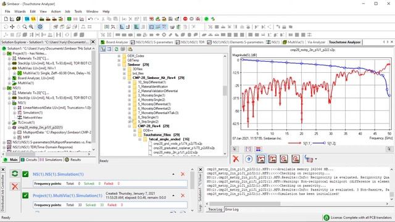Toggle checkbox of cmp28_gnd_voids file
Screen dimensions: 395x222
(x=150, y=144)
